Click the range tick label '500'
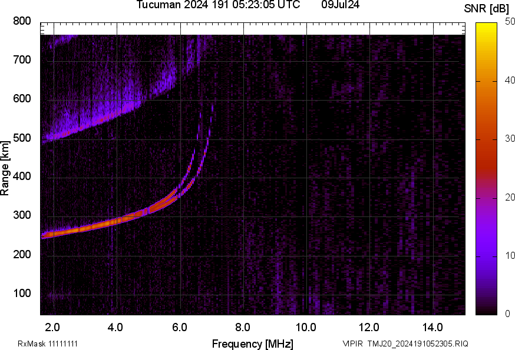Viewport: 515px width, 350px height. 22,138
